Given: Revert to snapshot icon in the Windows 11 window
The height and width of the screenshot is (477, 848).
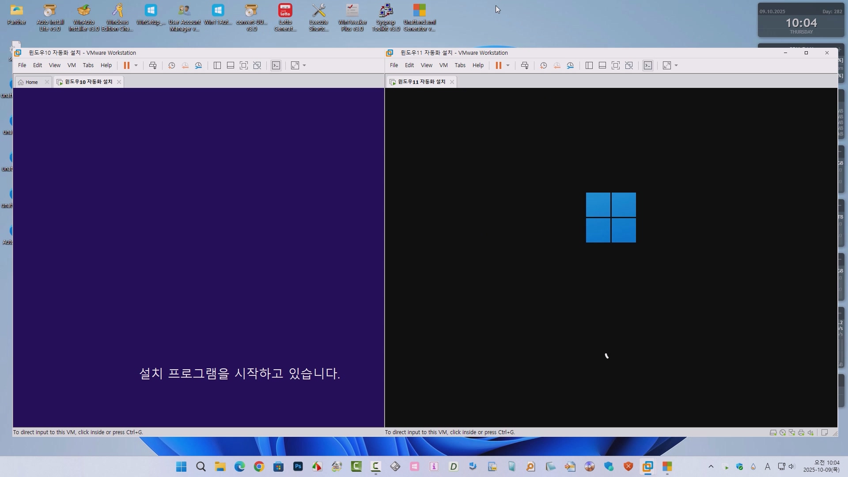Looking at the screenshot, I should tap(557, 65).
